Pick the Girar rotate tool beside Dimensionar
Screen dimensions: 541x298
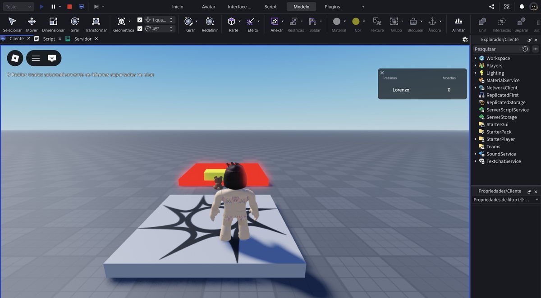(75, 24)
